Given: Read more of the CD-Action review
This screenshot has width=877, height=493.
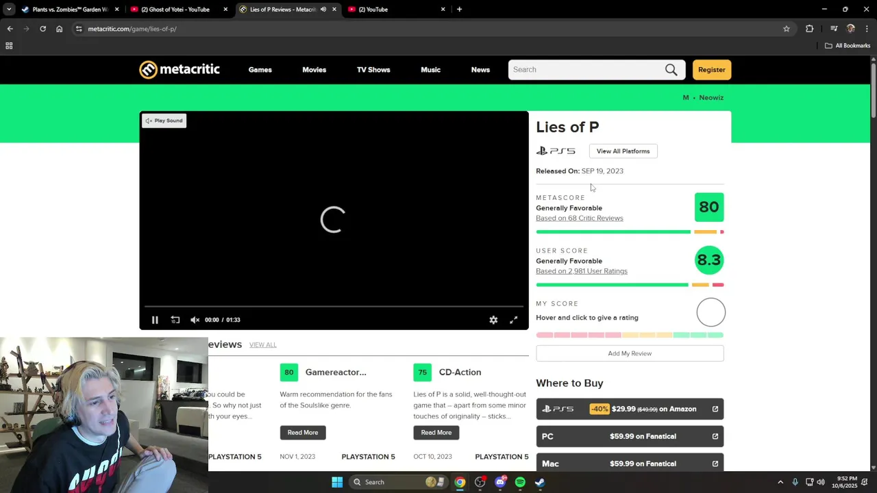Looking at the screenshot, I should tap(436, 433).
